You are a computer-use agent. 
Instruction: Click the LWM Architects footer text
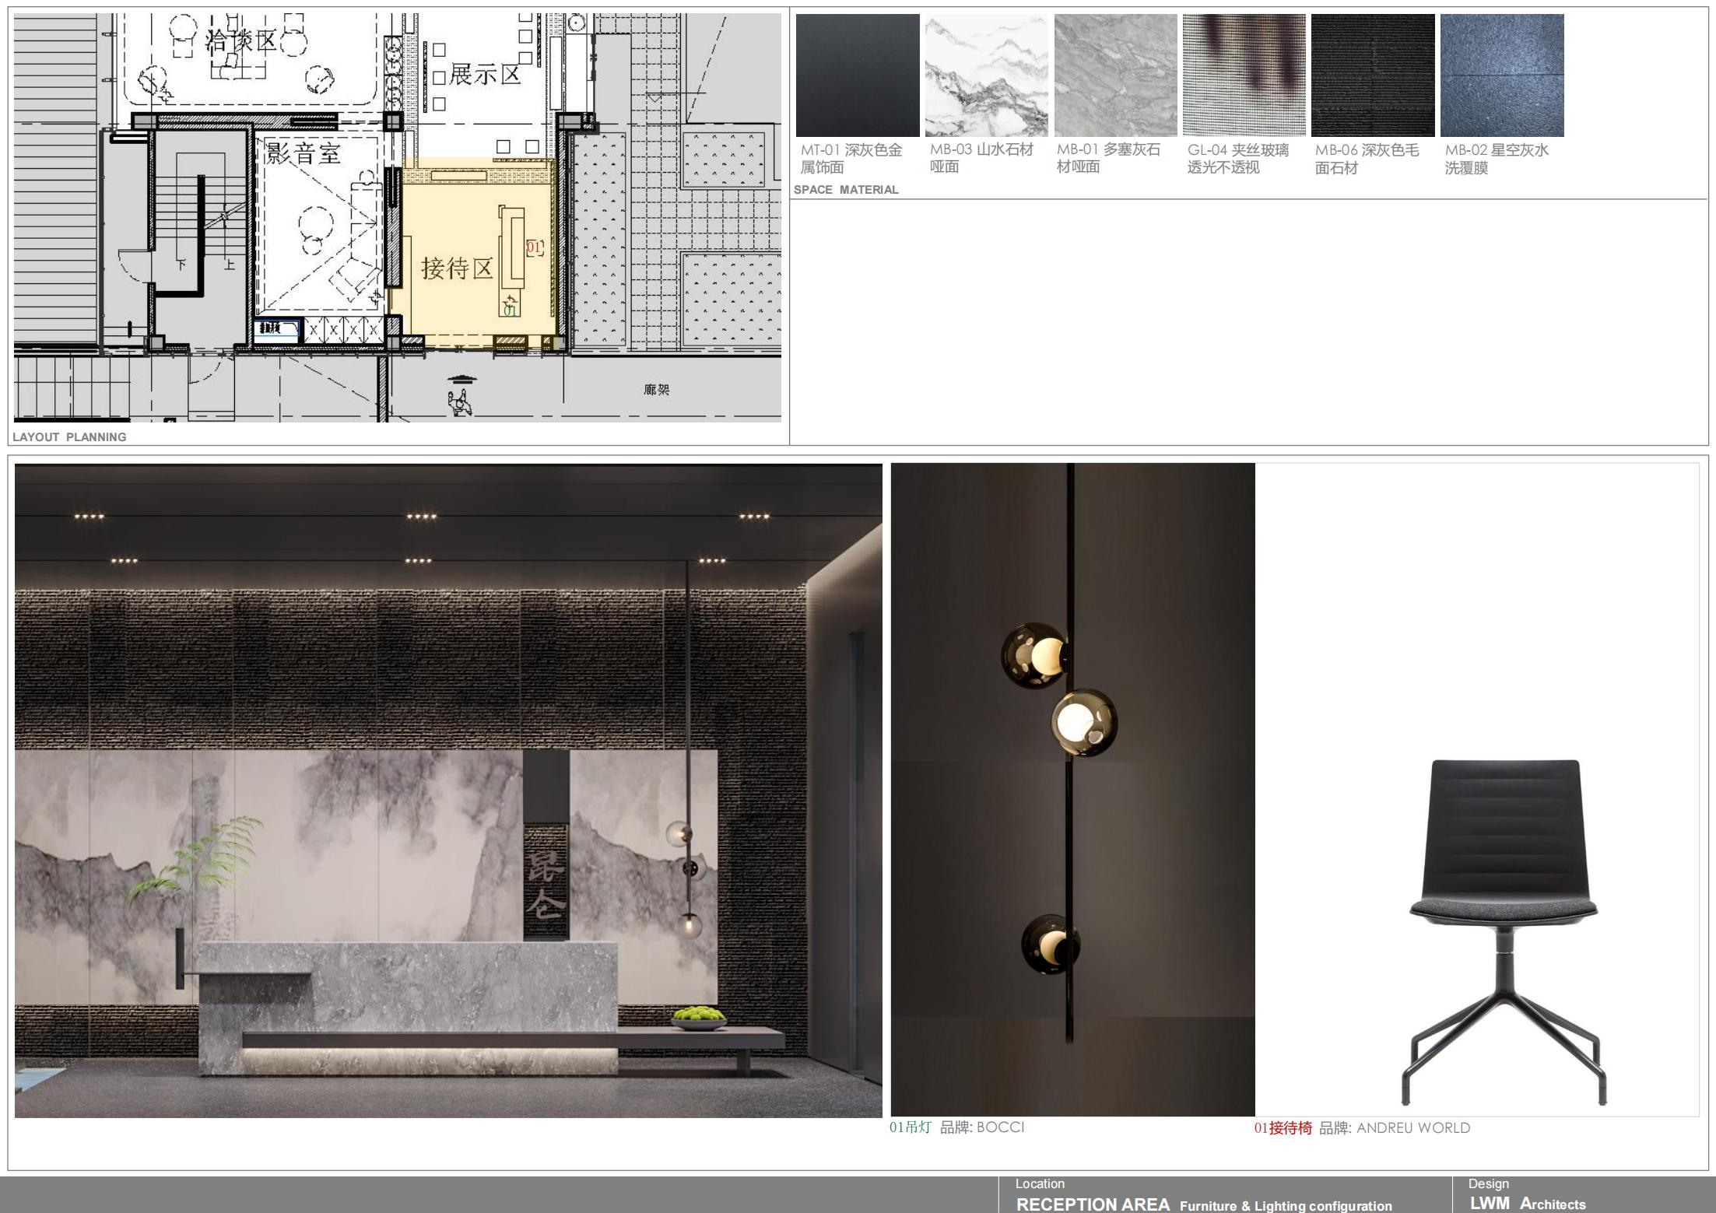[1527, 1204]
